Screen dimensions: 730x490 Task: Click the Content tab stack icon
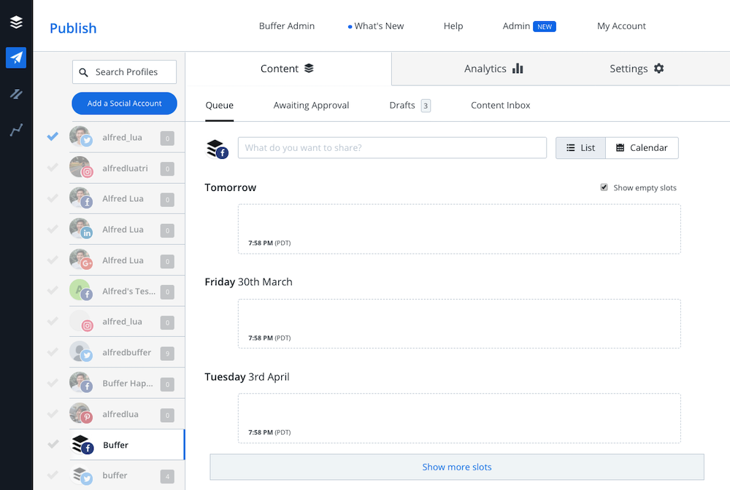point(309,69)
